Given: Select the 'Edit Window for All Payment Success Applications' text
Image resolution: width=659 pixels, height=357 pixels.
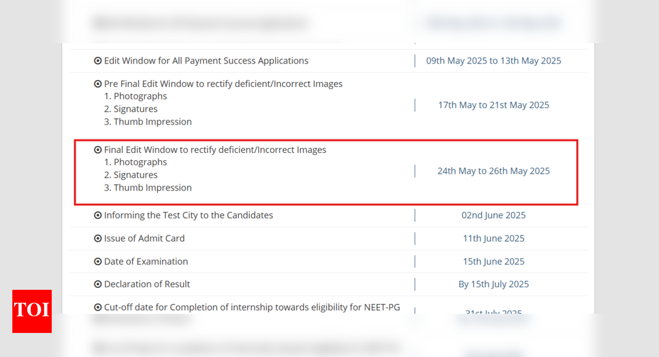Looking at the screenshot, I should [206, 61].
